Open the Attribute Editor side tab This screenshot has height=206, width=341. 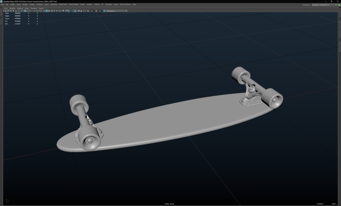pos(340,46)
